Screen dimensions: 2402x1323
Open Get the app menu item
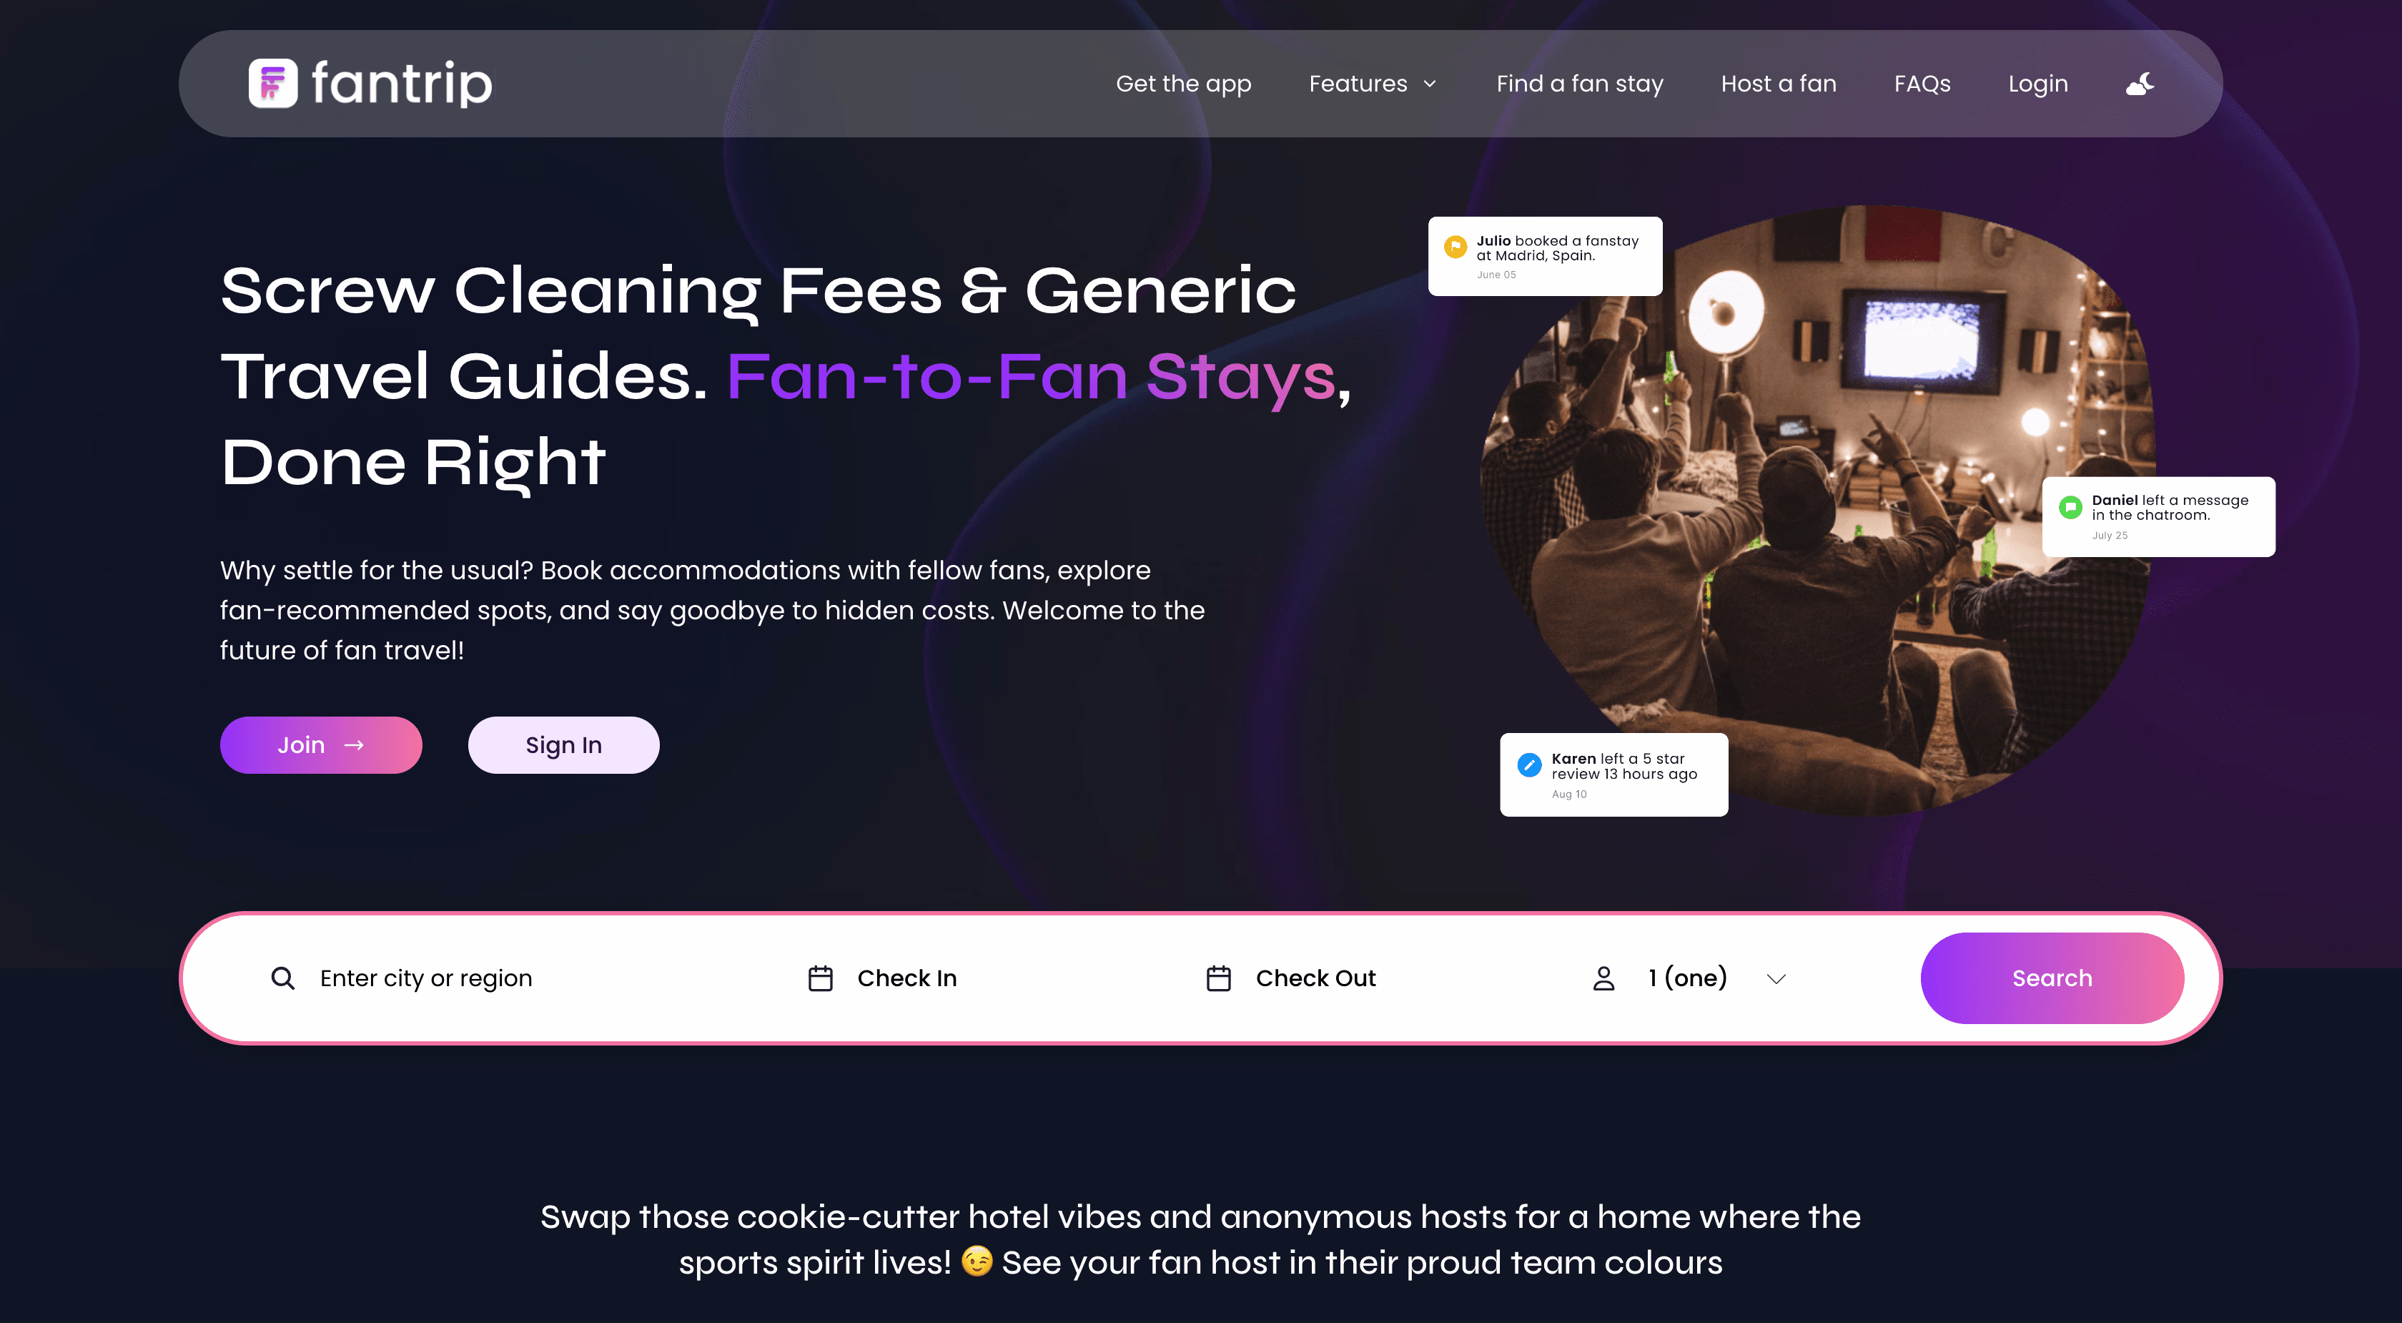coord(1183,84)
